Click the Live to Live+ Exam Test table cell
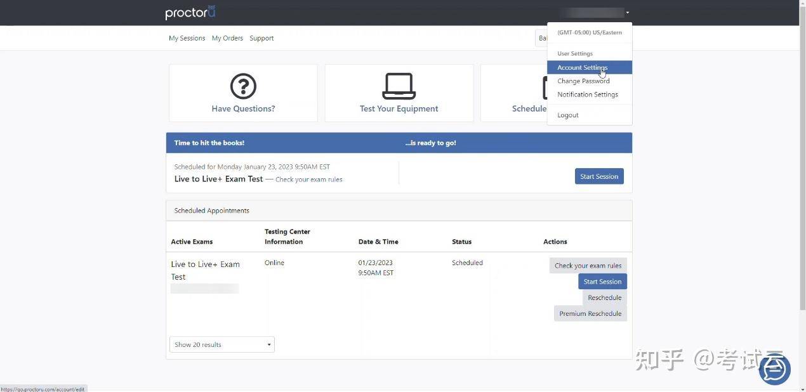This screenshot has width=806, height=392. pyautogui.click(x=205, y=270)
